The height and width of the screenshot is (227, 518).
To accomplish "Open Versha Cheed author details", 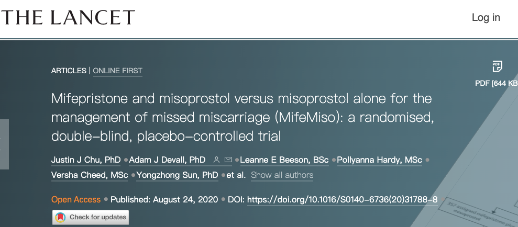I will point(89,175).
